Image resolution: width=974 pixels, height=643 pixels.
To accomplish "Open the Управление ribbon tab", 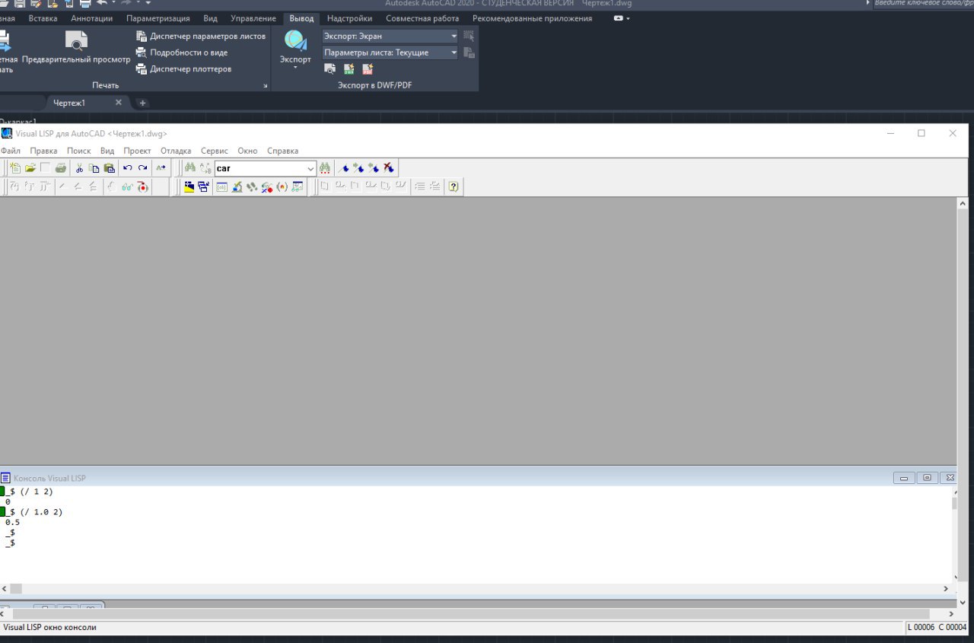I will (253, 18).
